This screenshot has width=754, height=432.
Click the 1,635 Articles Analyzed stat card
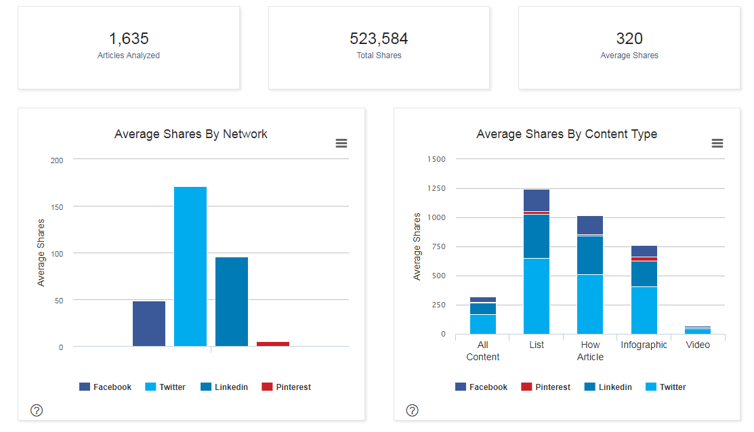pyautogui.click(x=129, y=47)
